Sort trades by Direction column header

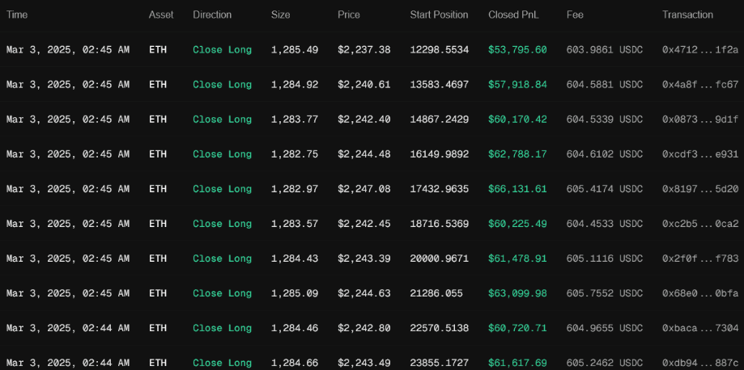point(212,15)
